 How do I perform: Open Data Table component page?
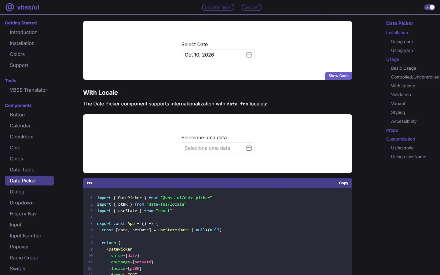click(22, 170)
